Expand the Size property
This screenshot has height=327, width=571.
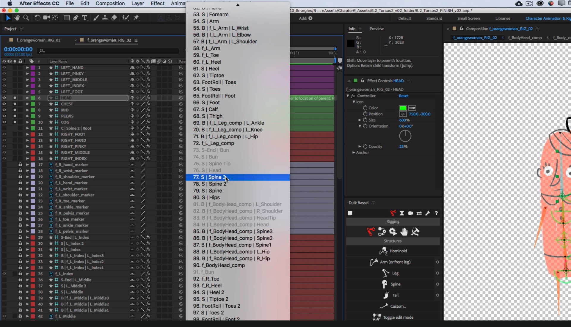tap(360, 120)
